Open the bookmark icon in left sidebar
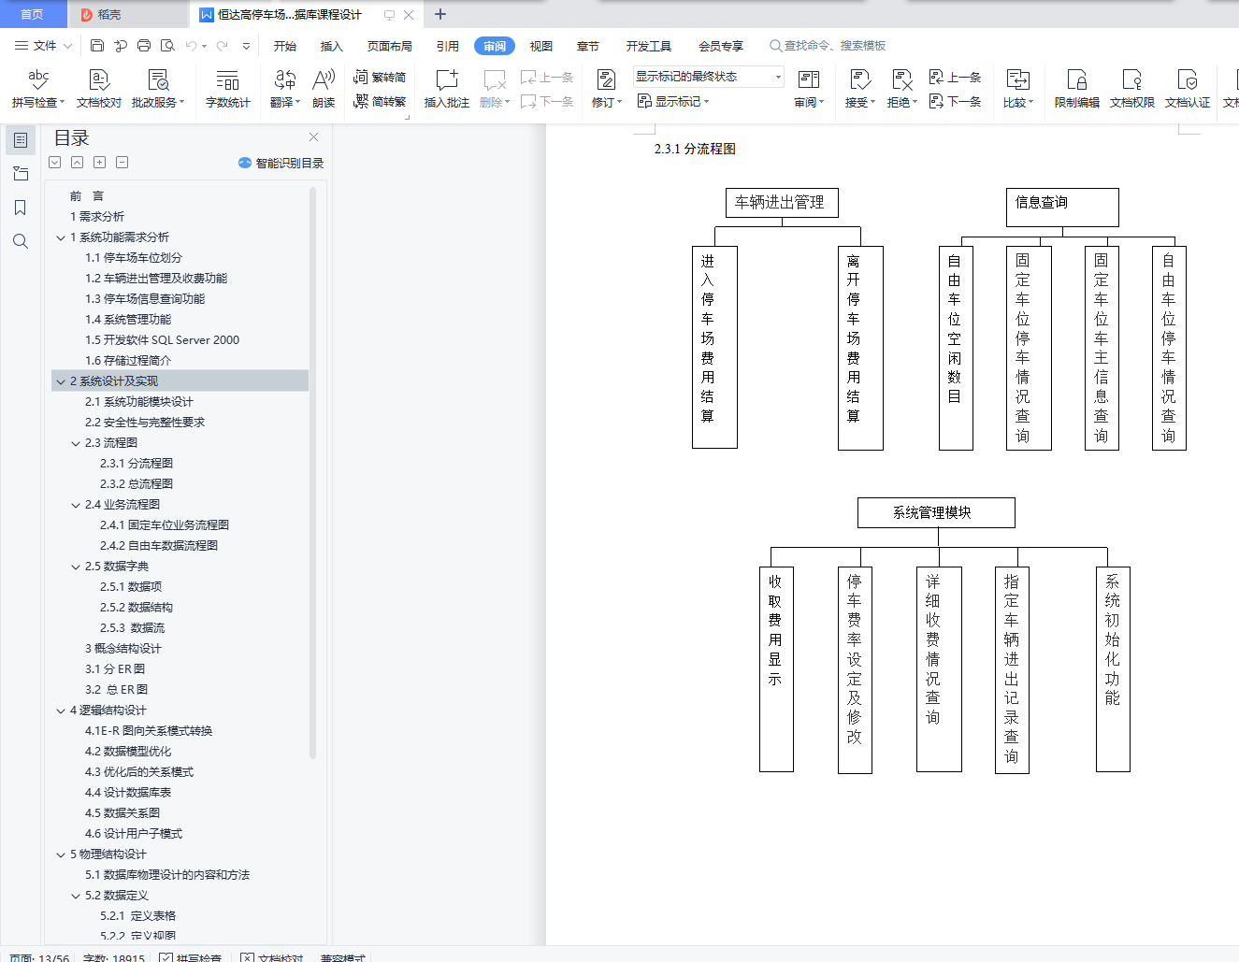The width and height of the screenshot is (1239, 962). click(21, 208)
